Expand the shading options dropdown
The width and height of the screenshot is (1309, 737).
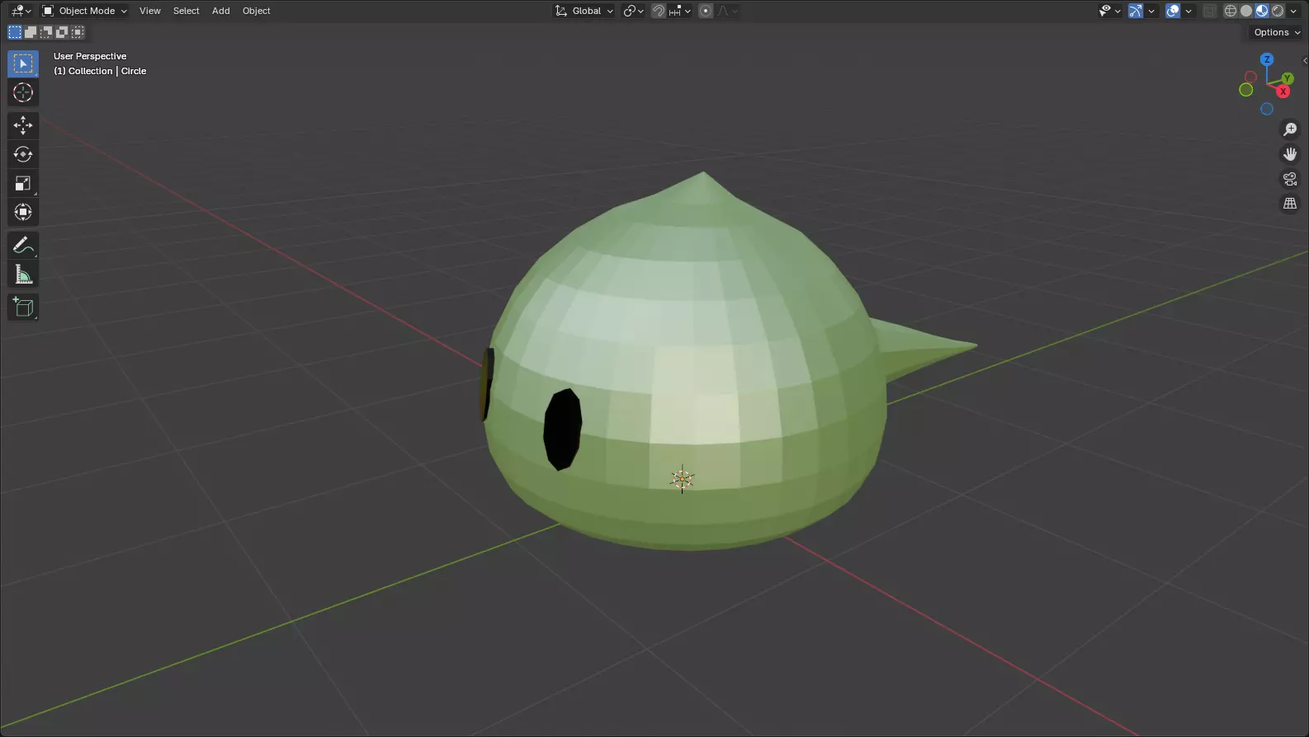[x=1293, y=11]
